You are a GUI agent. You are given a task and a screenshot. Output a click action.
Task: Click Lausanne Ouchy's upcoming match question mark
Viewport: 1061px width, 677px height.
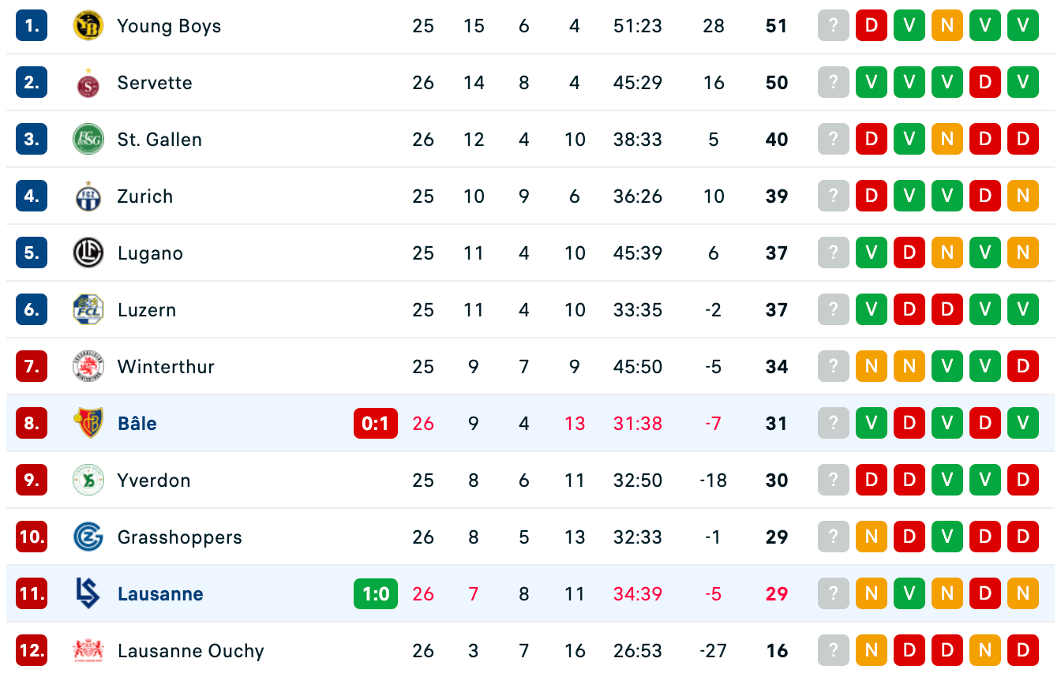834,651
